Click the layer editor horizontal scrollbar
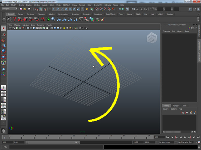 pyautogui.click(x=173, y=132)
